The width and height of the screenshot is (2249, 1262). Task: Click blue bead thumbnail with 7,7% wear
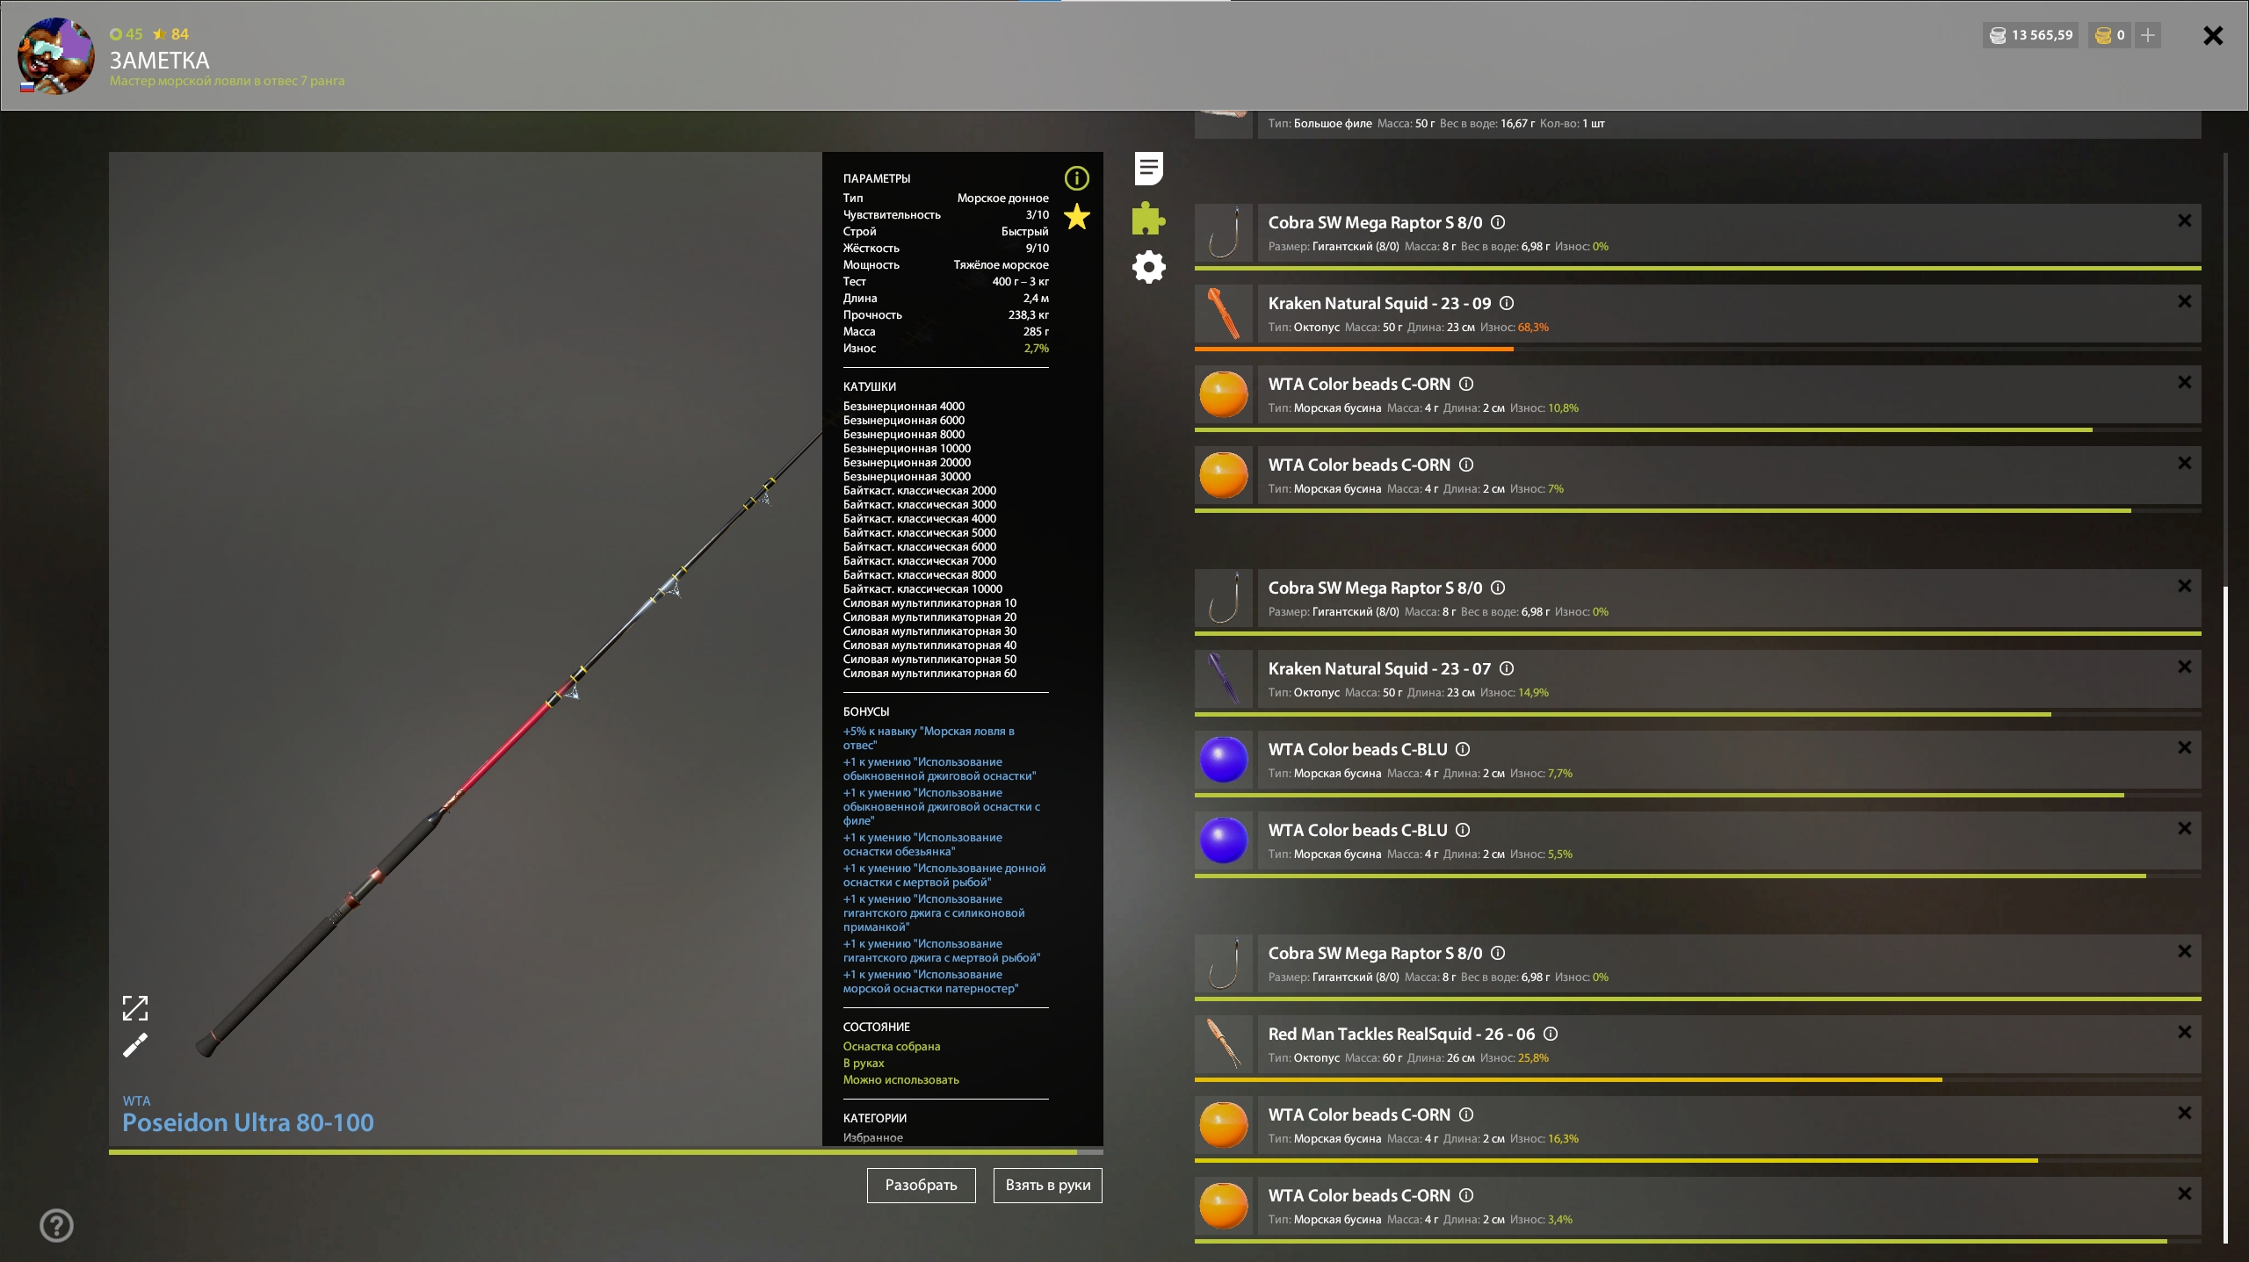(x=1224, y=760)
